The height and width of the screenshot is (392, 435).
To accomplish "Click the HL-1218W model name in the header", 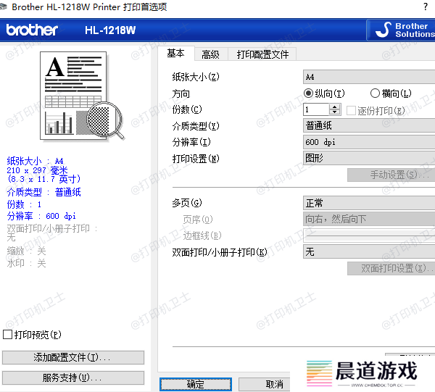I will click(x=110, y=30).
